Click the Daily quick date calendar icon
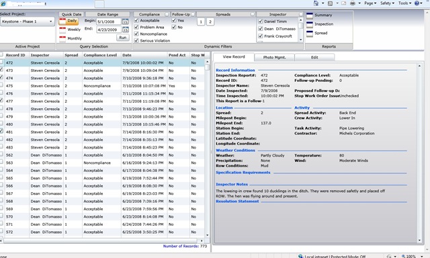Screen dimensions: 430x258 [62, 21]
